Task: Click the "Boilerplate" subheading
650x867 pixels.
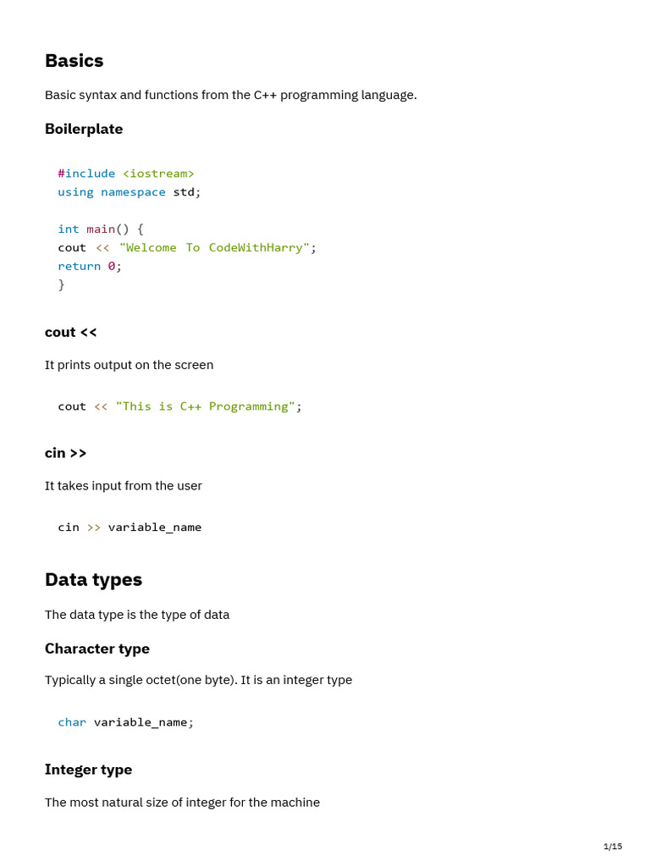Action: click(84, 129)
